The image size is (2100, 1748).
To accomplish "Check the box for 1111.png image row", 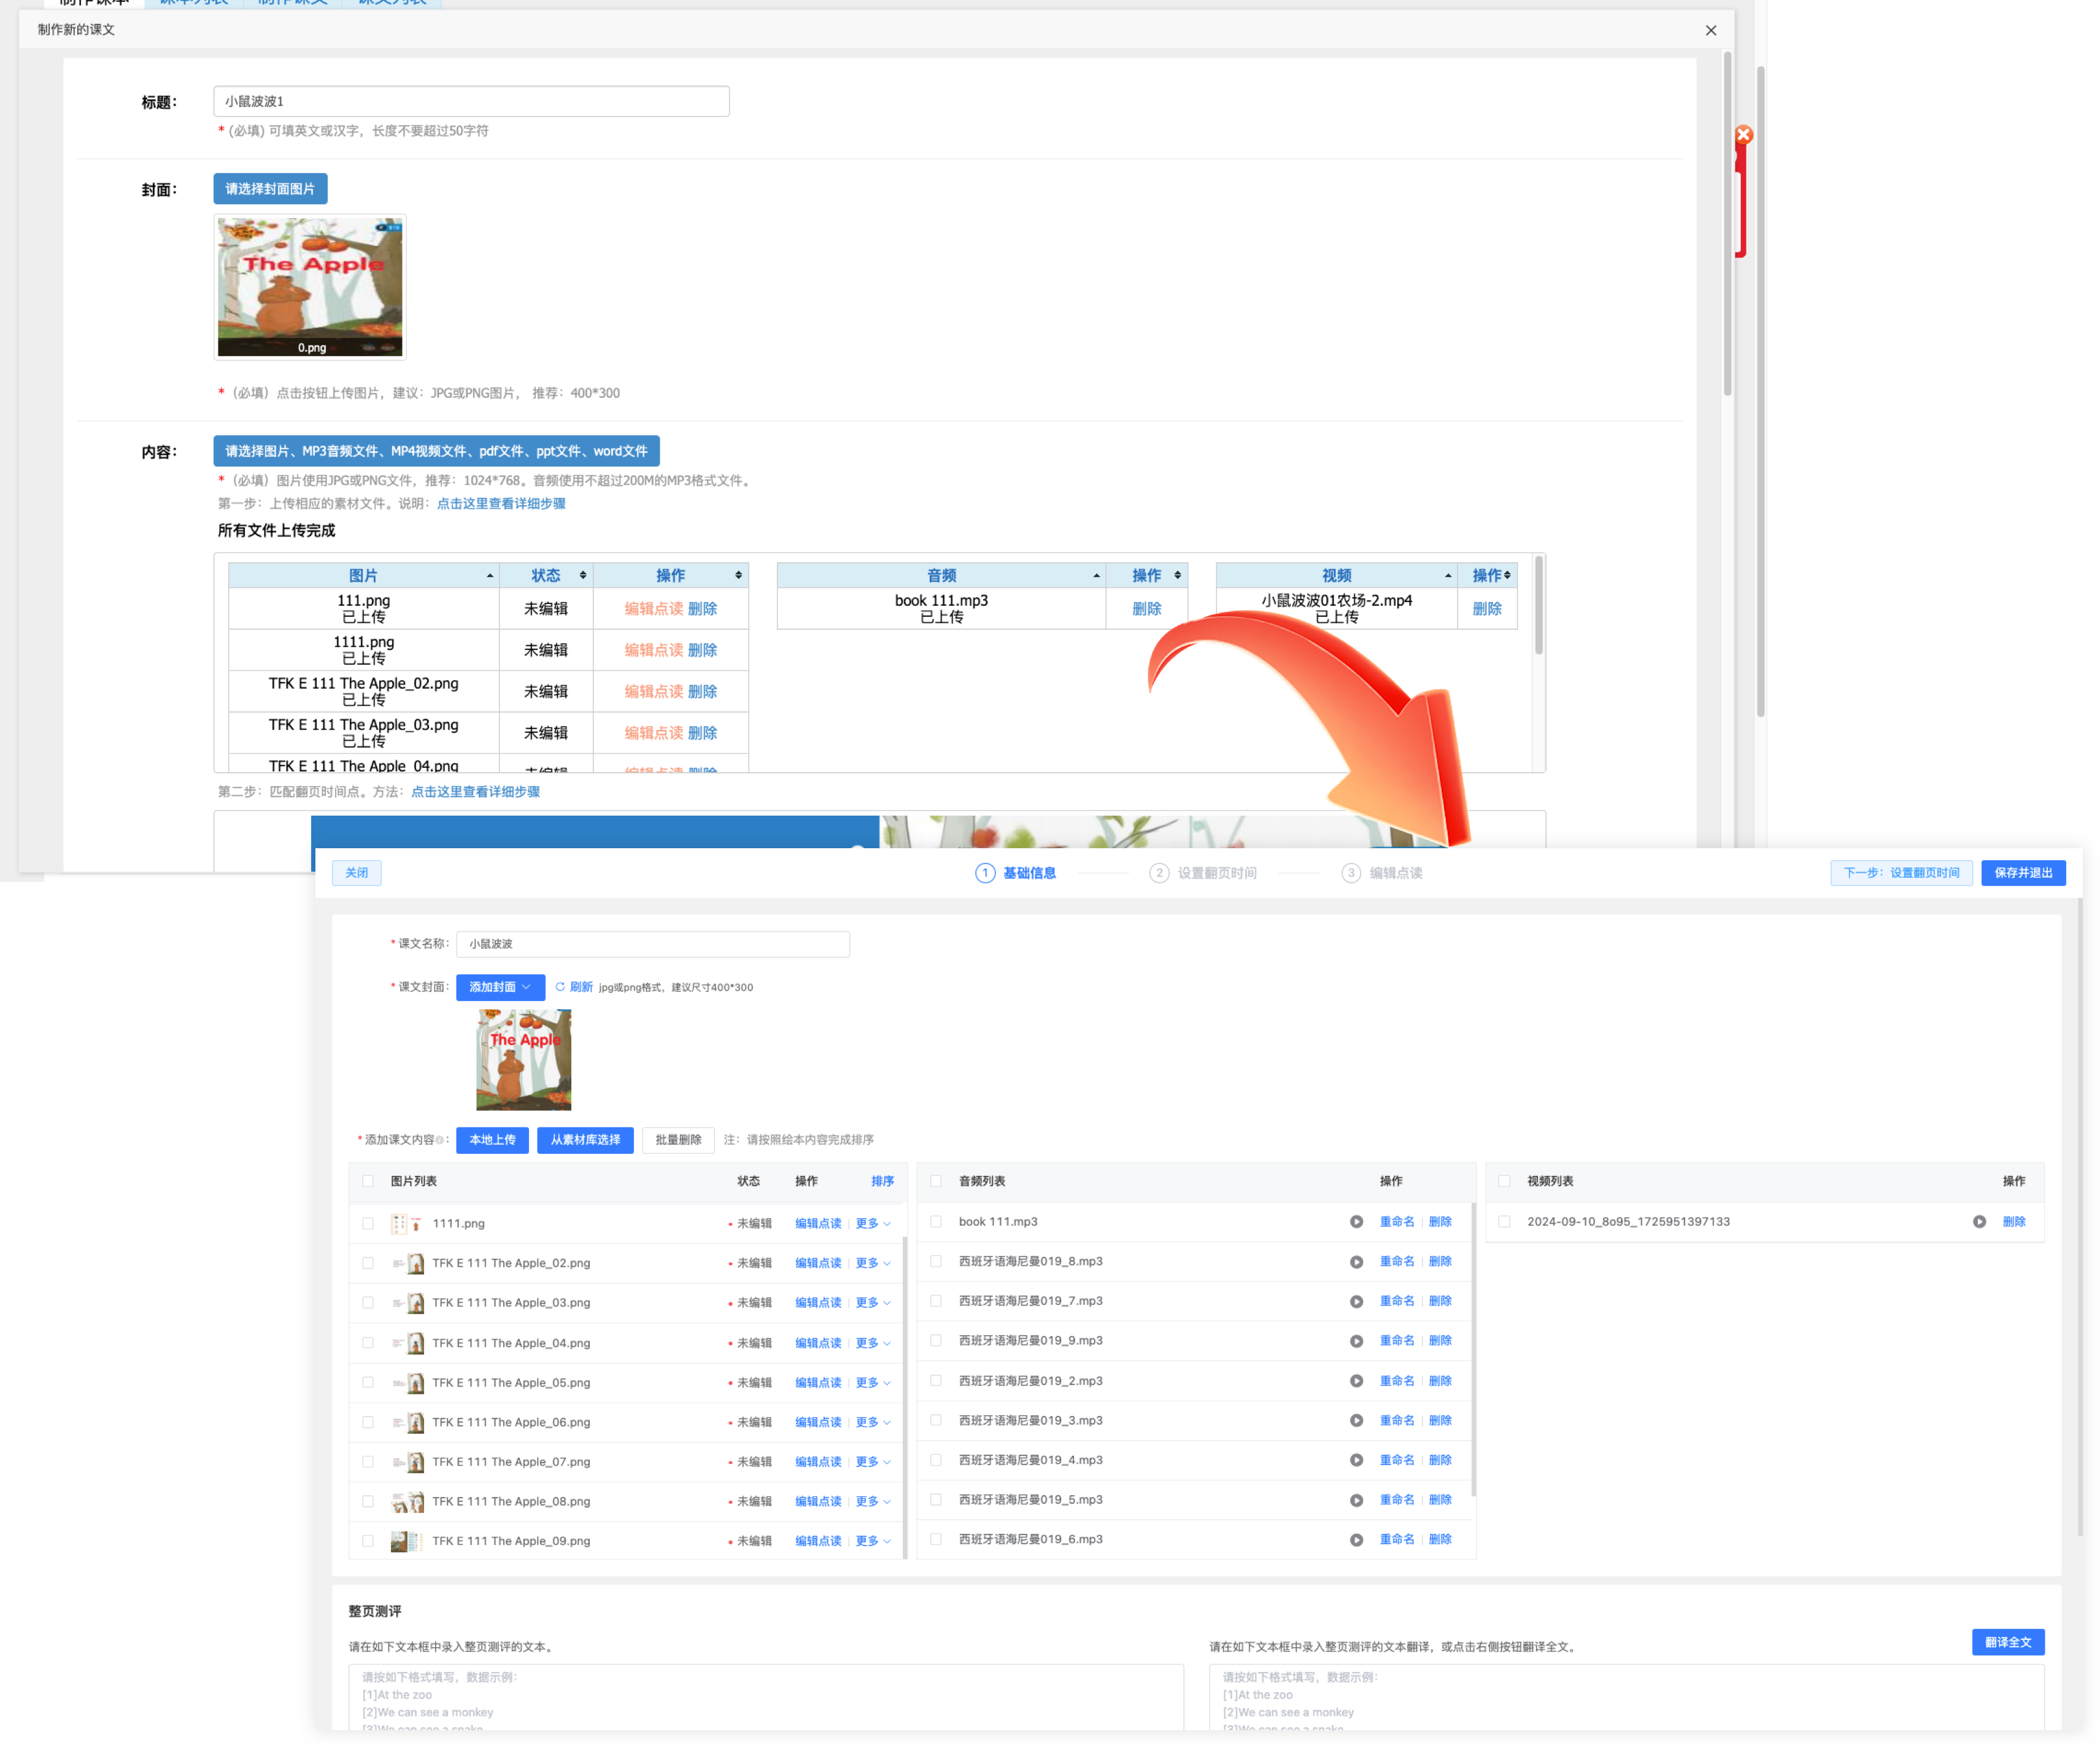I will tap(368, 1223).
